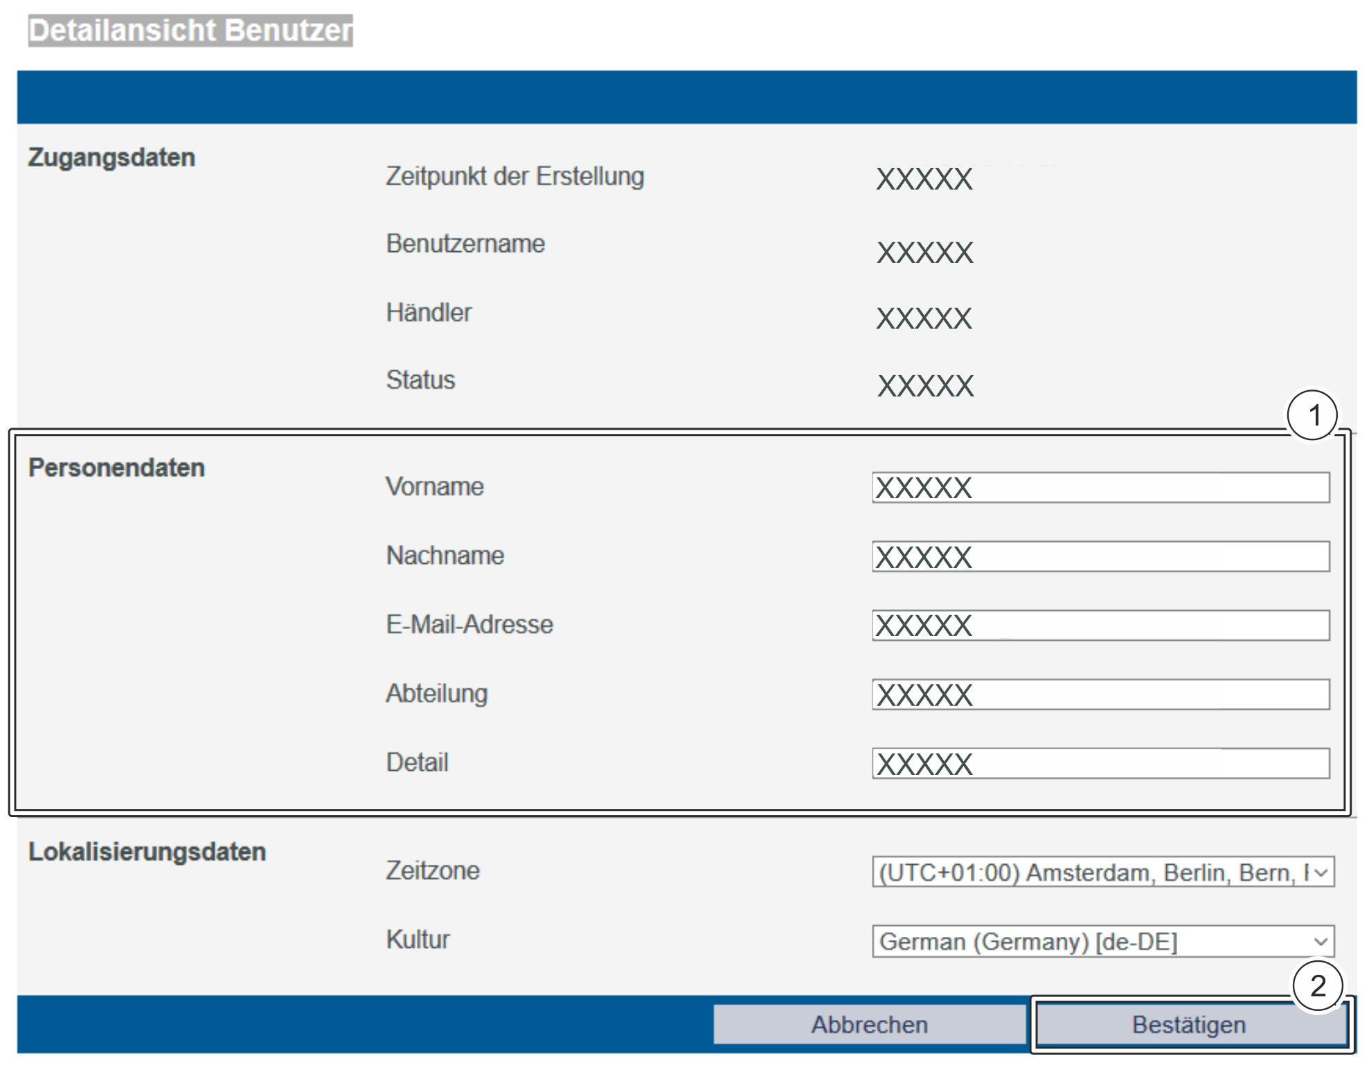This screenshot has width=1369, height=1069.
Task: Click the Zugangsdaten section heading
Action: pyautogui.click(x=111, y=158)
